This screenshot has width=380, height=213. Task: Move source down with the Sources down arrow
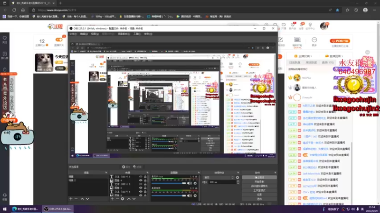pyautogui.click(x=134, y=199)
